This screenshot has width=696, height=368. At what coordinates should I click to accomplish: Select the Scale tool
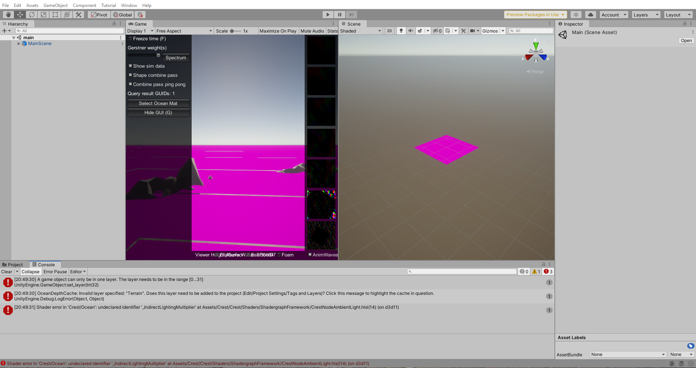44,15
